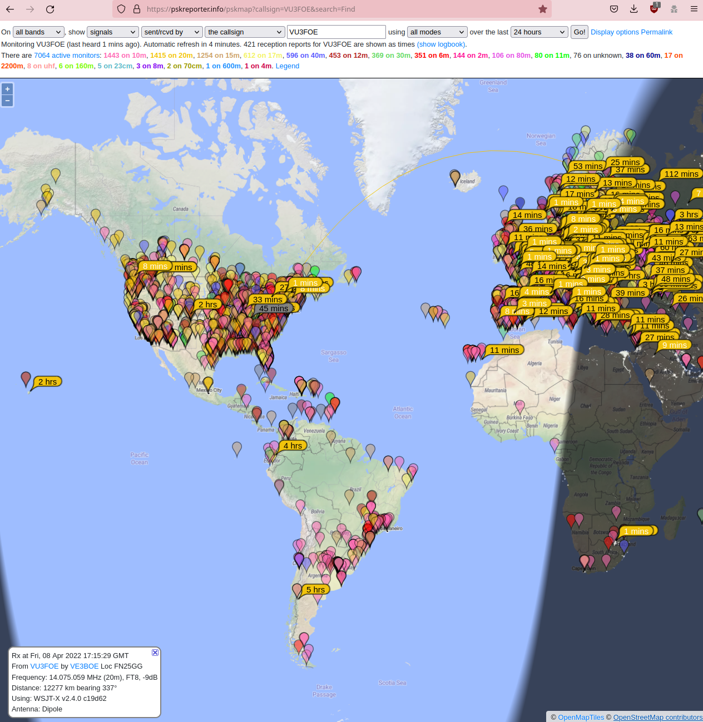Click '7064 active monitors' link
Viewport: 703px width, 722px height.
[x=67, y=56]
